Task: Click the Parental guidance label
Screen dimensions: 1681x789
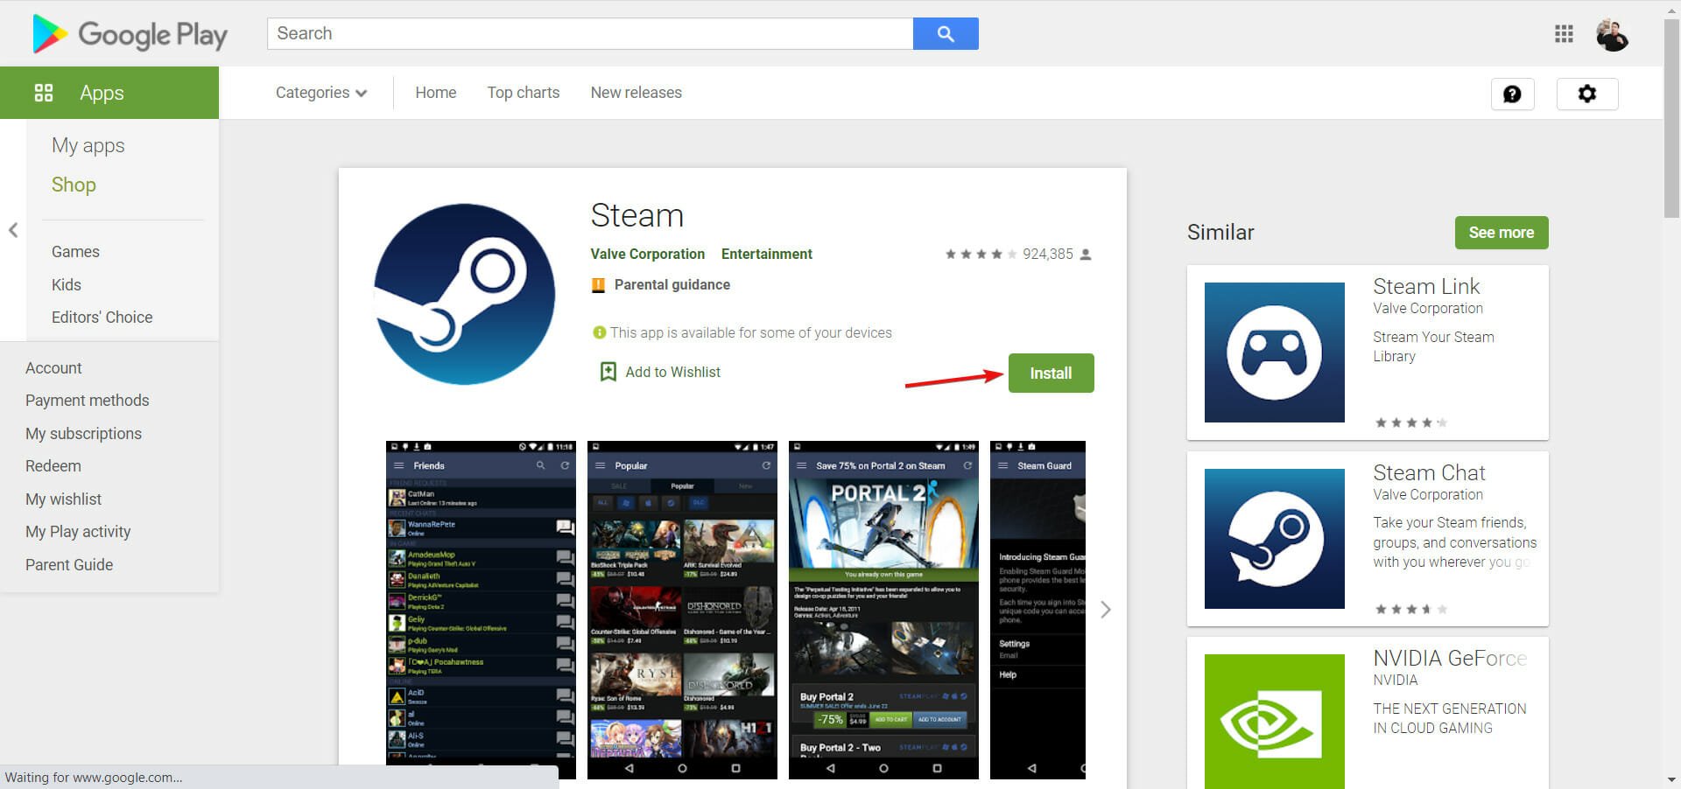Action: click(672, 285)
